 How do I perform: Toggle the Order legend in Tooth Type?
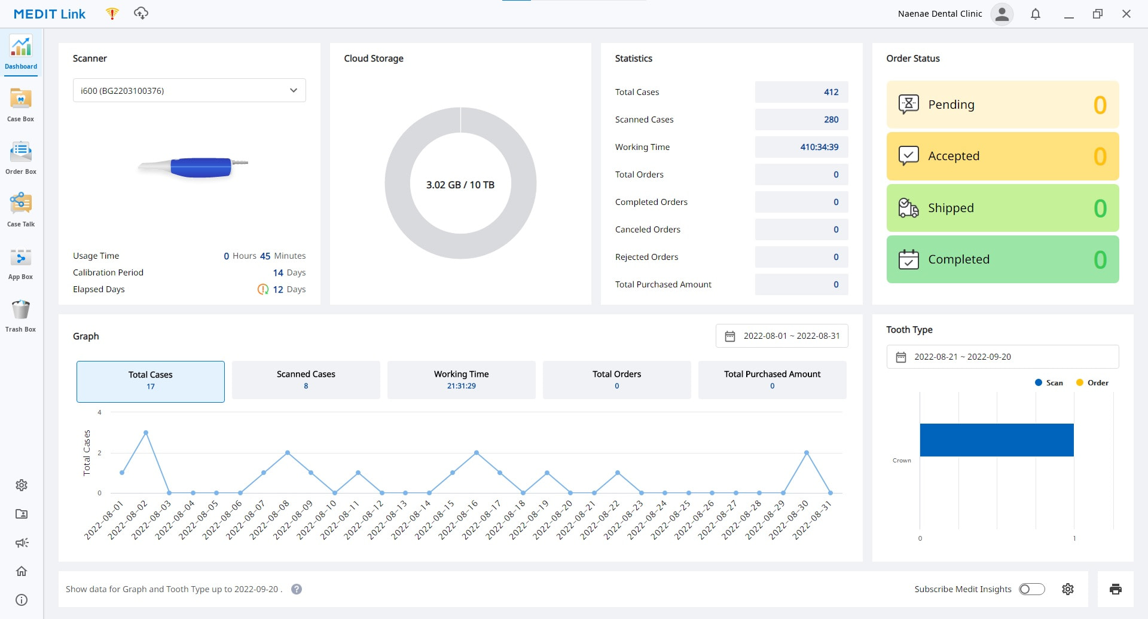pyautogui.click(x=1092, y=382)
